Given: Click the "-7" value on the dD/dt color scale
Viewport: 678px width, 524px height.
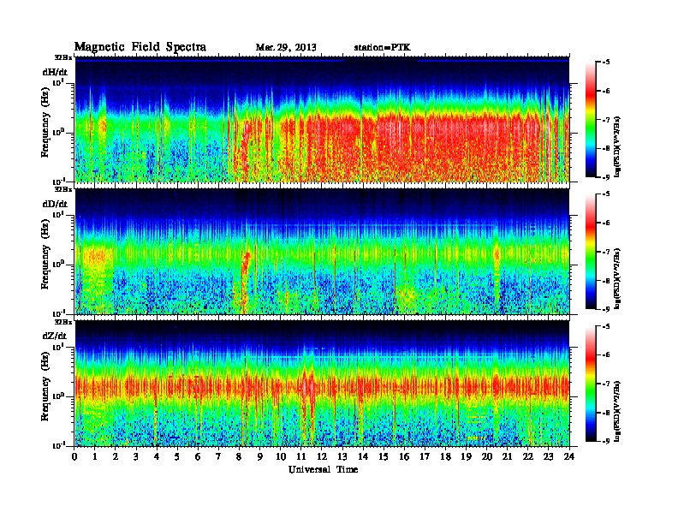Looking at the screenshot, I should coord(606,252).
